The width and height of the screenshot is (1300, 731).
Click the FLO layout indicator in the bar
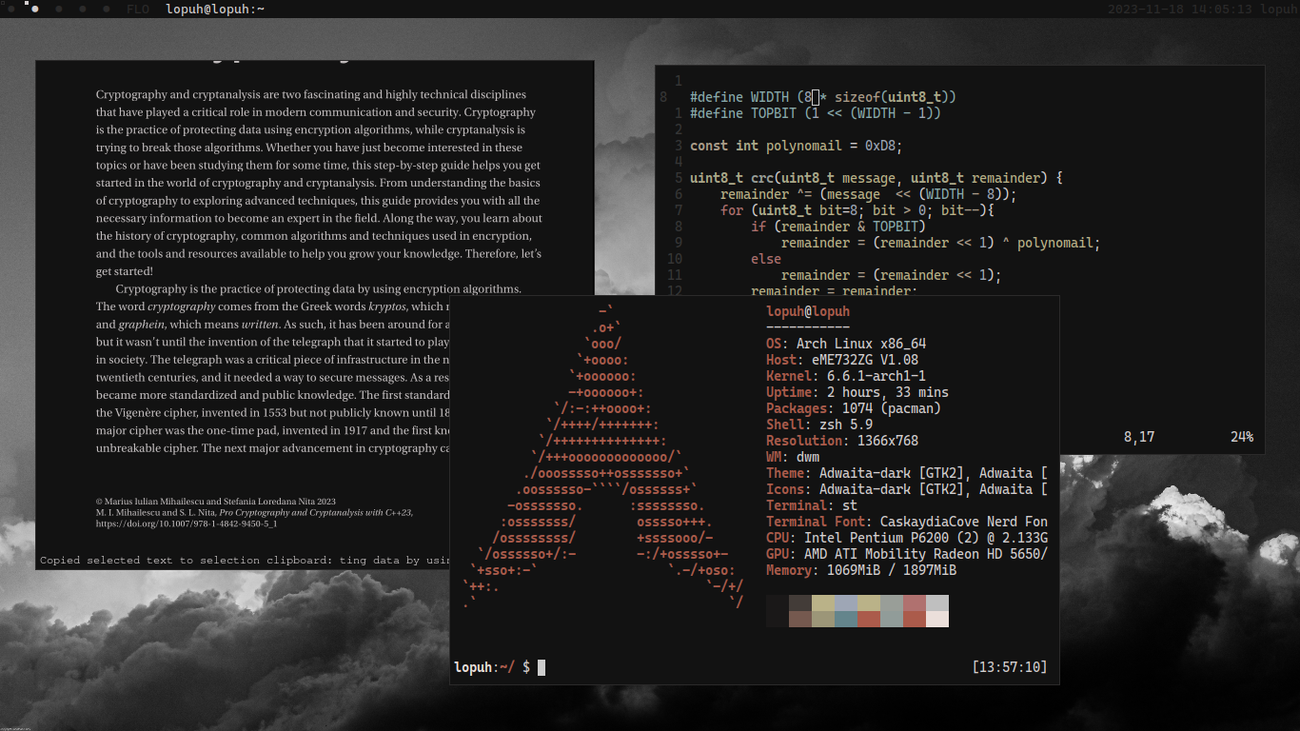(x=138, y=9)
